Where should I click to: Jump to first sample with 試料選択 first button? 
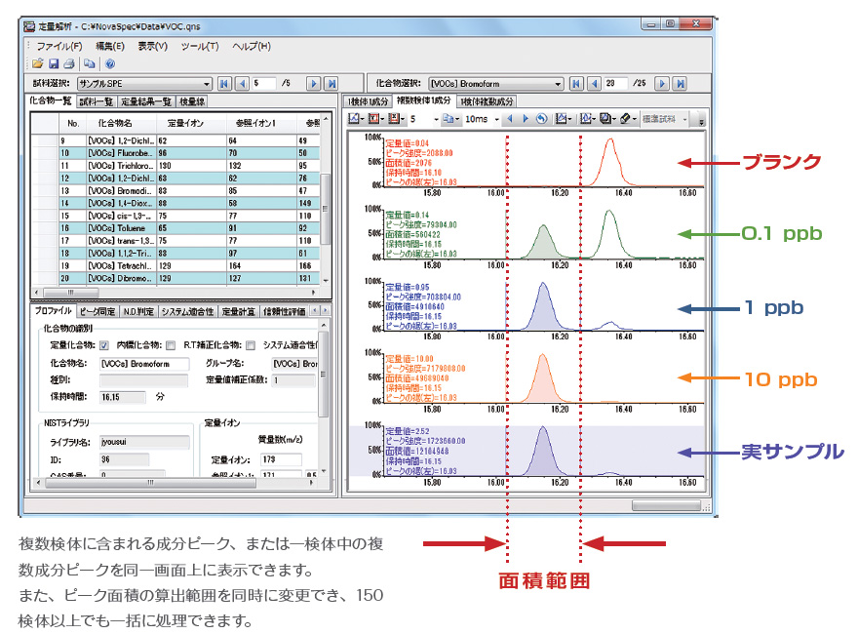(x=225, y=84)
